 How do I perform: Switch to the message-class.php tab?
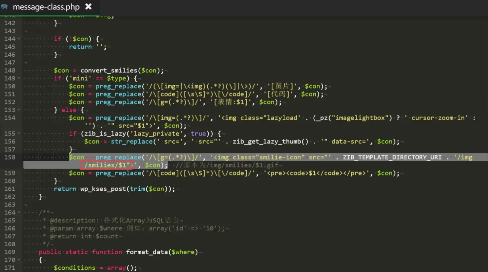click(46, 7)
